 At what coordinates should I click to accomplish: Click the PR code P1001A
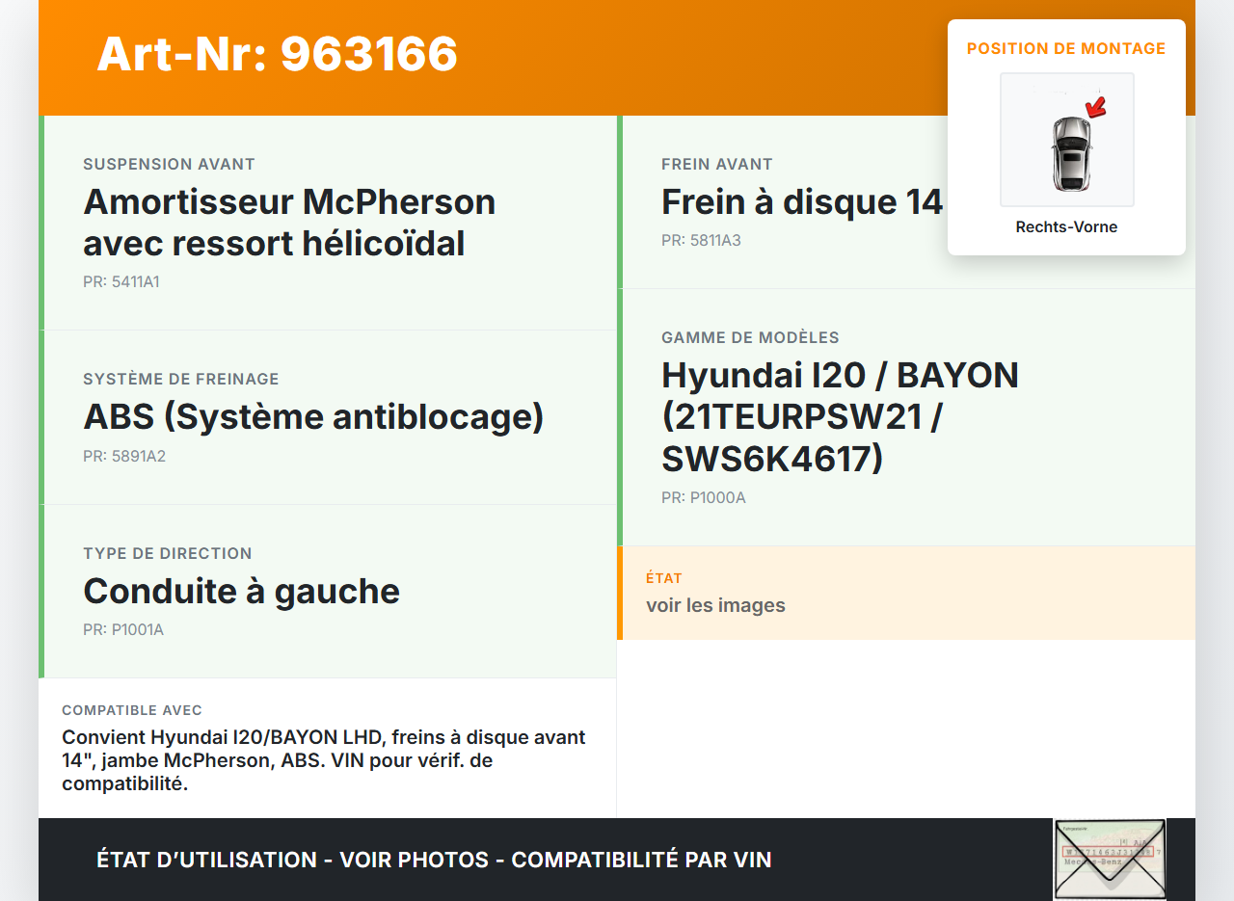click(x=123, y=630)
